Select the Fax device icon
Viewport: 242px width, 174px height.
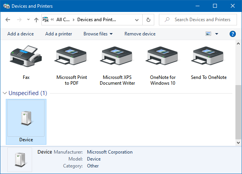(26, 56)
